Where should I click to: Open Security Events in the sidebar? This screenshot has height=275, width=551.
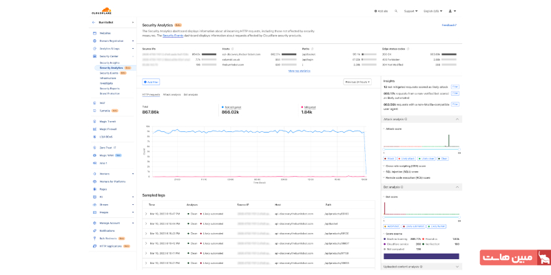[x=109, y=73]
